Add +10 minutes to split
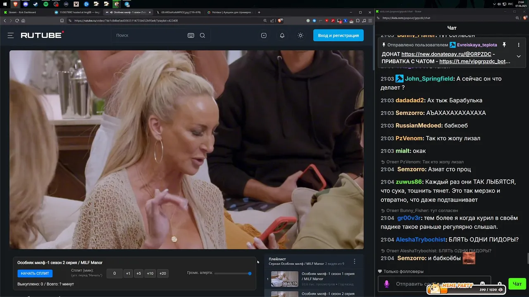This screenshot has height=297, width=529. 150,273
